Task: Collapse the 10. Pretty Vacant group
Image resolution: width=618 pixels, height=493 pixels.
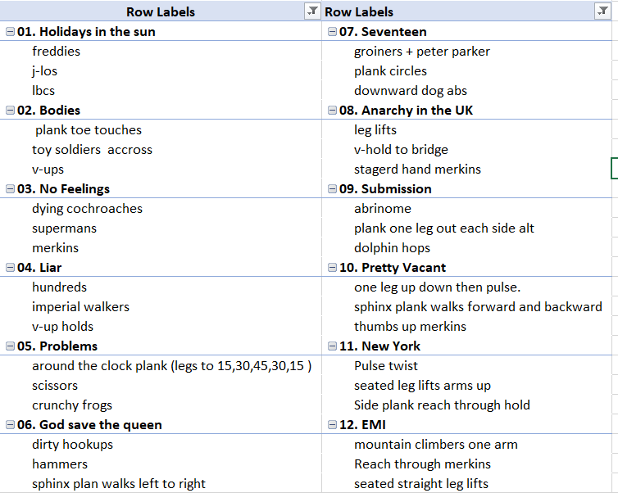Action: tap(332, 268)
